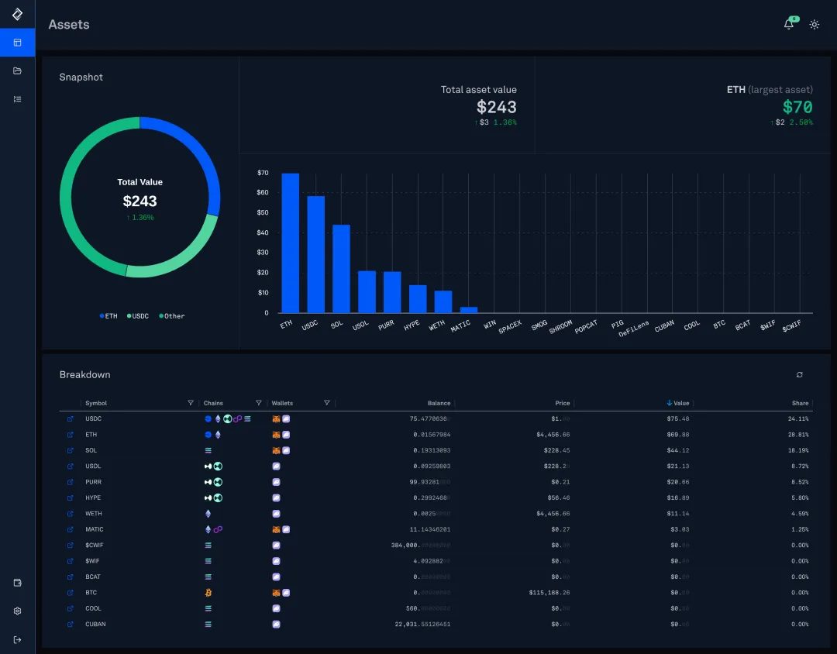837x654 pixels.
Task: Open the settings gear in the sidebar
Action: tap(17, 611)
